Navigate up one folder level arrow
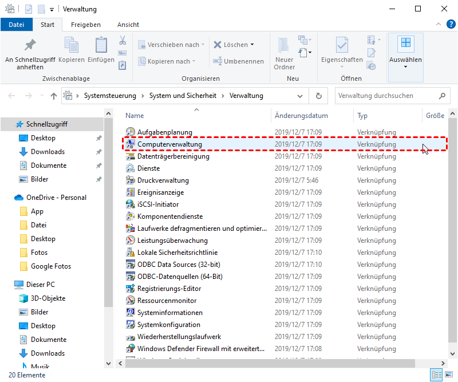458x382 pixels. point(54,96)
